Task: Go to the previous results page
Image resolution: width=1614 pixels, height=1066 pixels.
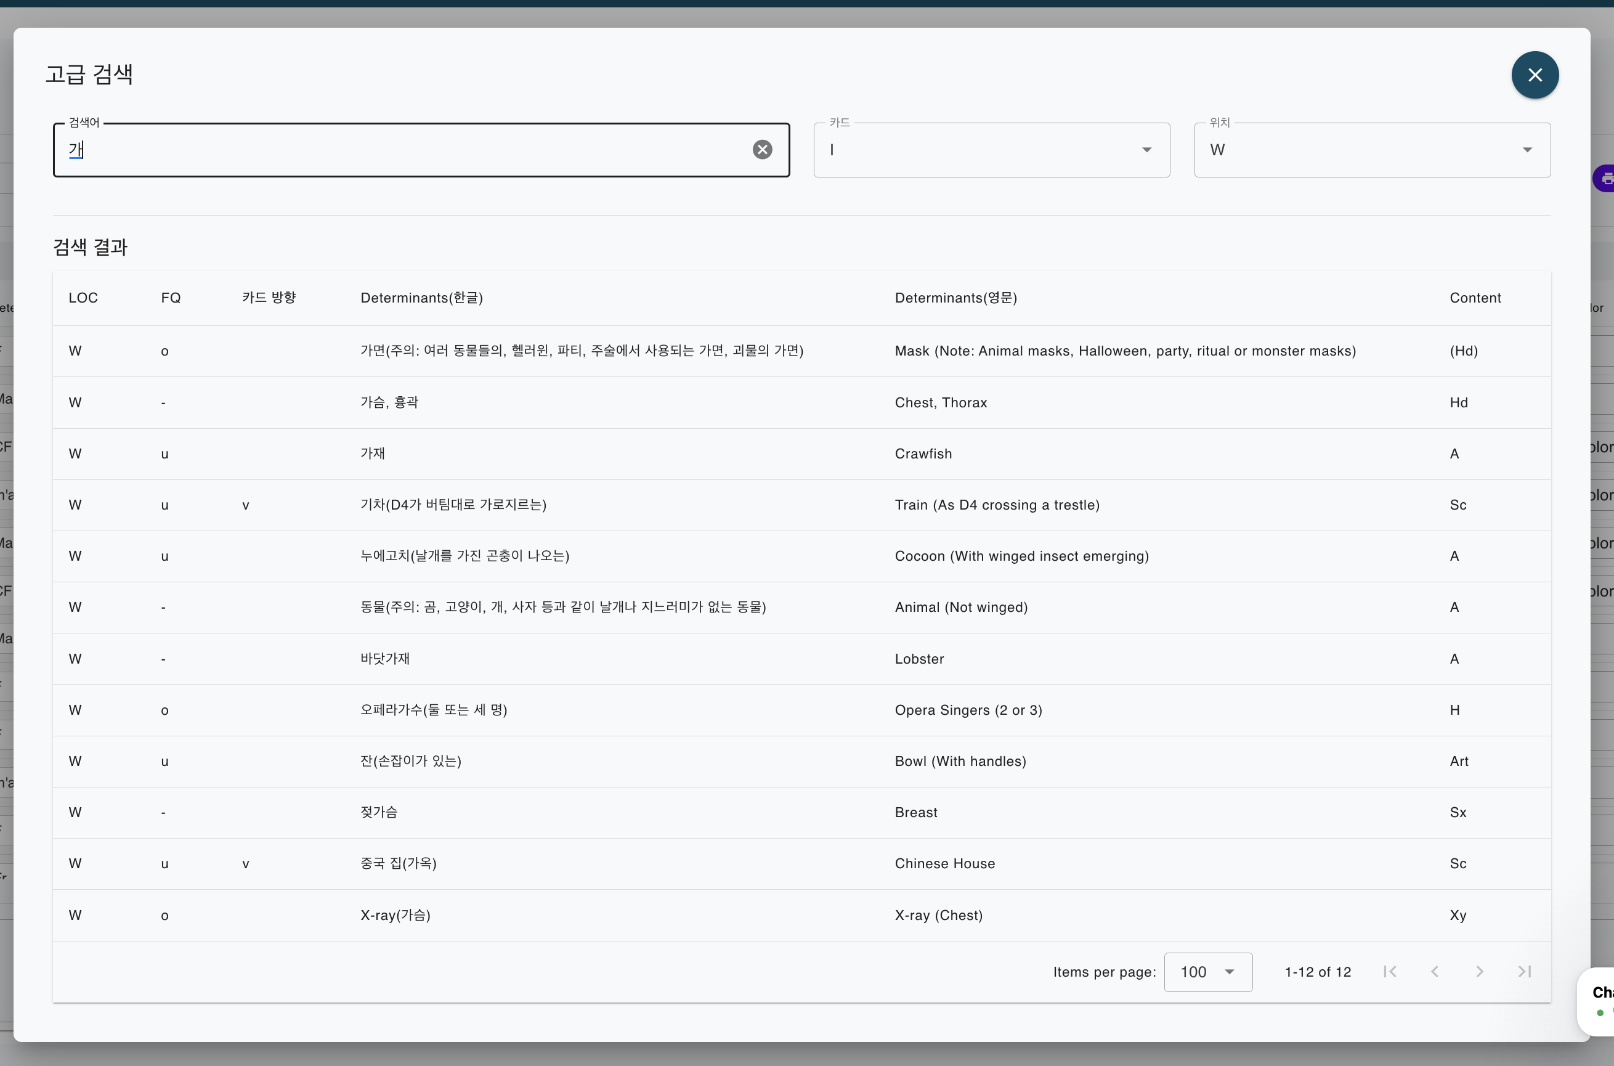Action: point(1435,972)
